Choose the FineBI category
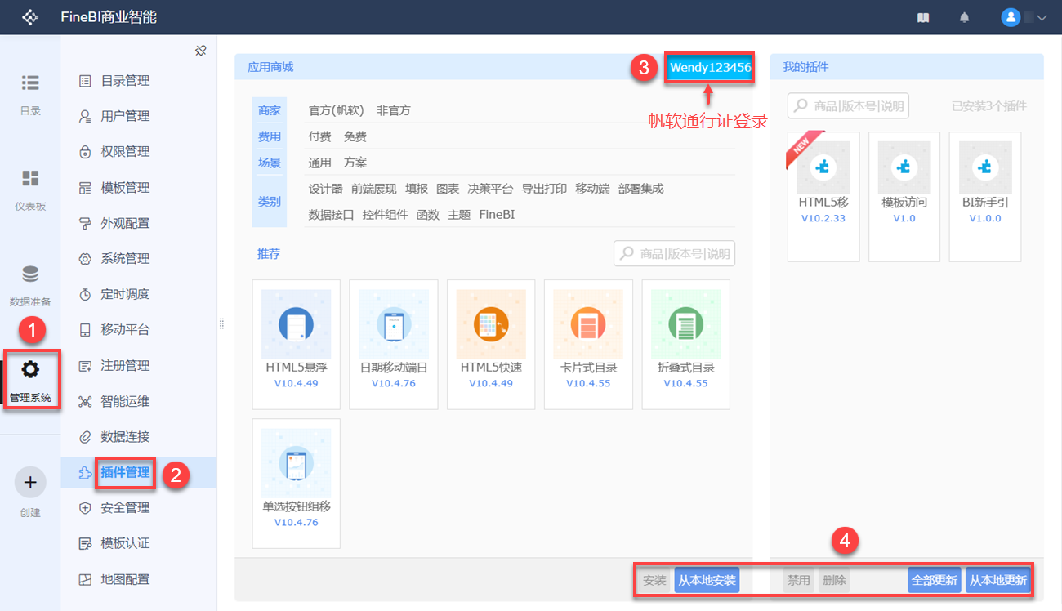The image size is (1062, 611). (498, 215)
